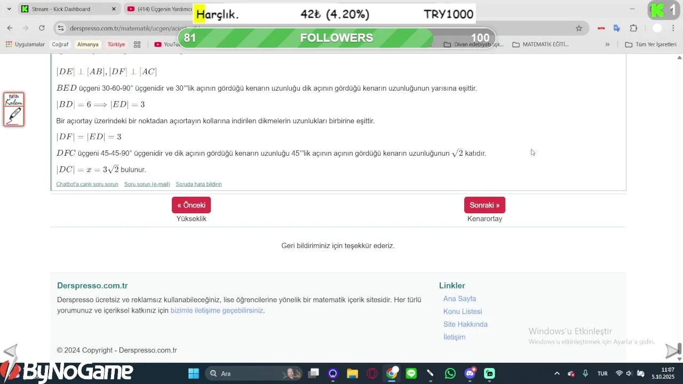
Task: Click the Yükseklik label under Önceki
Action: pyautogui.click(x=192, y=219)
